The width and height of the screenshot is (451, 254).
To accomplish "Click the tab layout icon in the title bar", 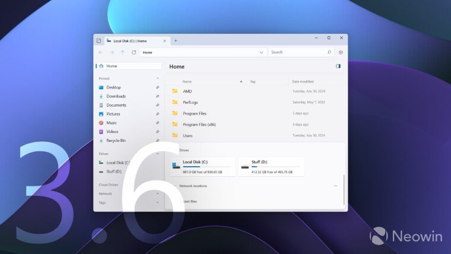I will [x=99, y=41].
